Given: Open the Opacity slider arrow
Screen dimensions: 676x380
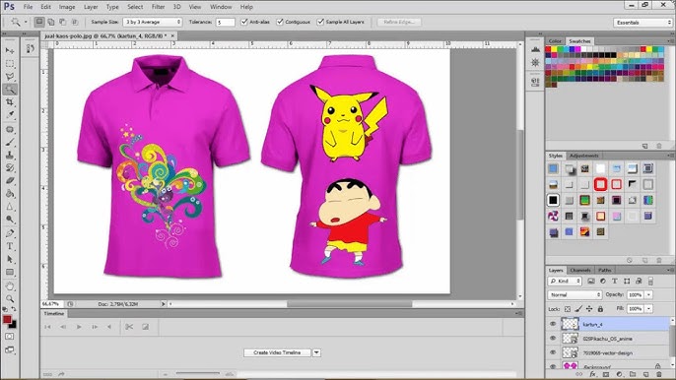Looking at the screenshot, I should (648, 294).
